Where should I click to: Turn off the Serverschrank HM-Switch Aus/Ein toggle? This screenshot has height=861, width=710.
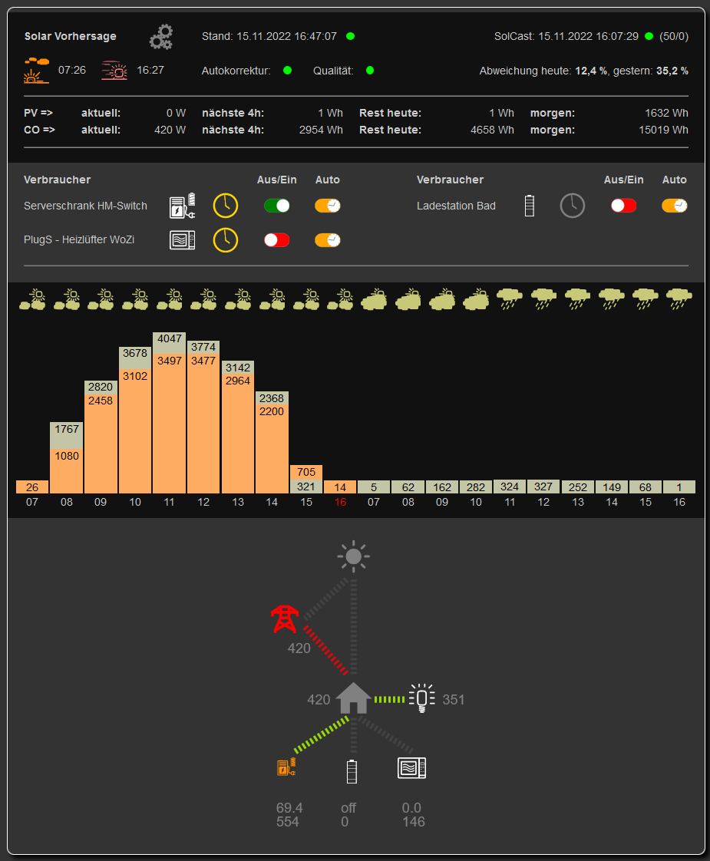[276, 206]
